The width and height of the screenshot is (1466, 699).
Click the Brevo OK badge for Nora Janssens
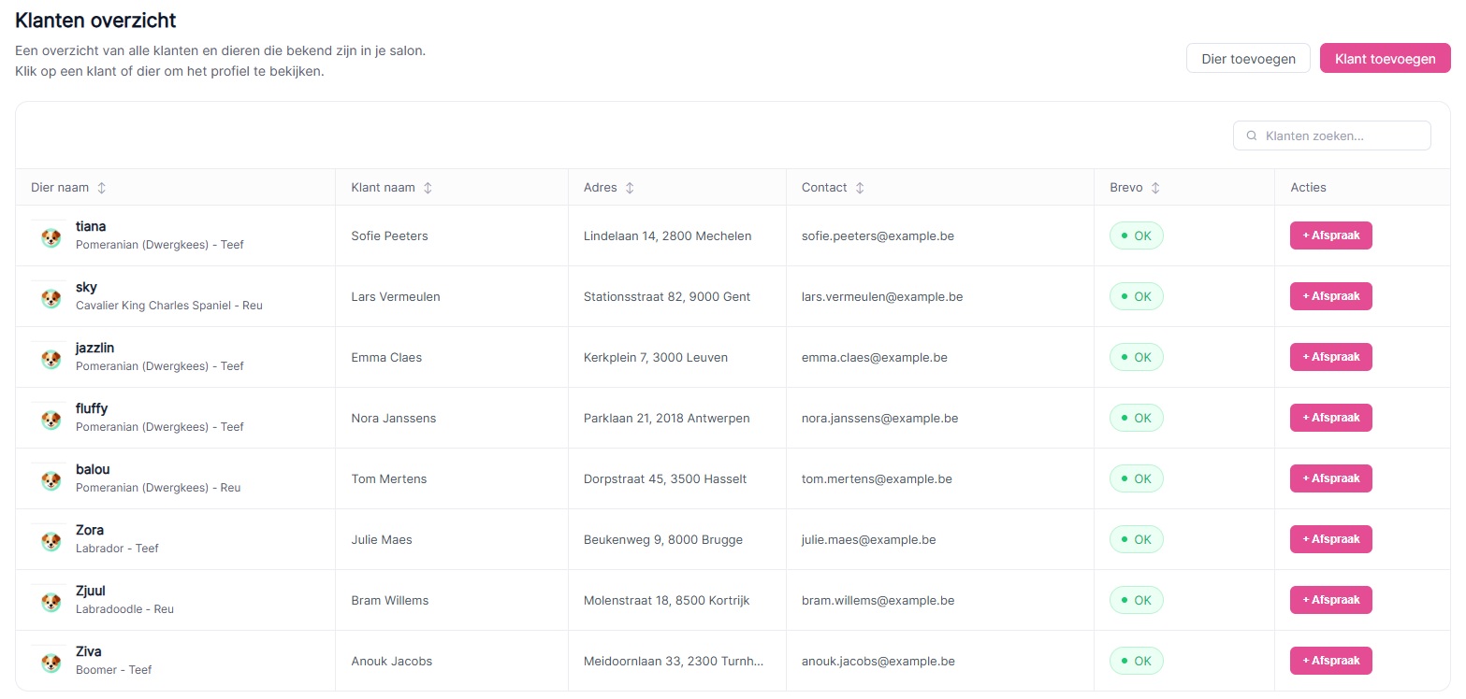(1136, 418)
